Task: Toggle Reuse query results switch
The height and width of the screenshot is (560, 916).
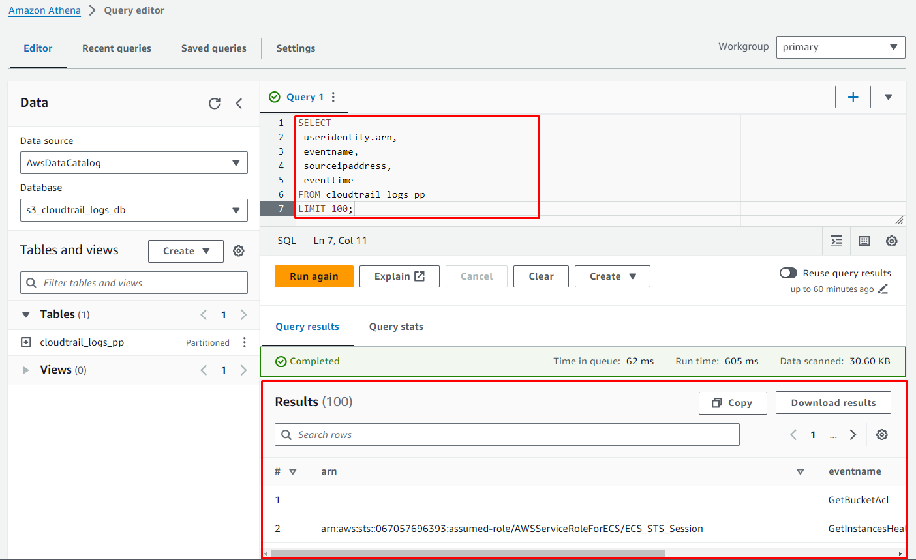Action: 788,273
